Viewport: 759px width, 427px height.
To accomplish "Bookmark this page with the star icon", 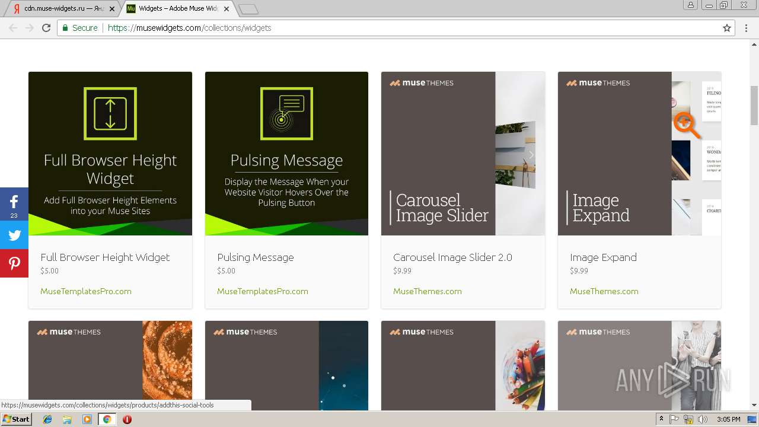I will (726, 28).
